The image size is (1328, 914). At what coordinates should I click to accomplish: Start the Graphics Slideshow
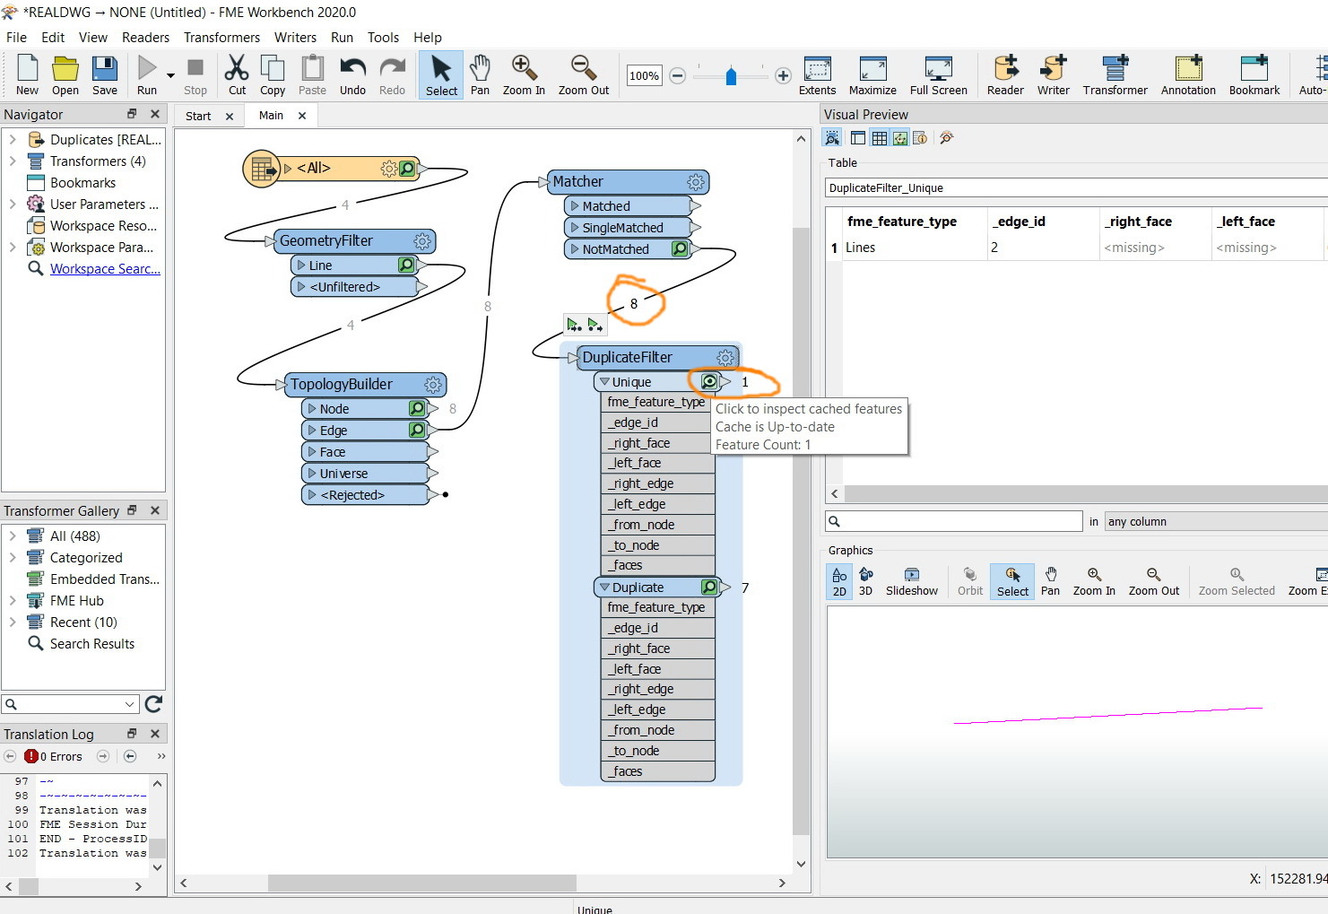click(911, 581)
